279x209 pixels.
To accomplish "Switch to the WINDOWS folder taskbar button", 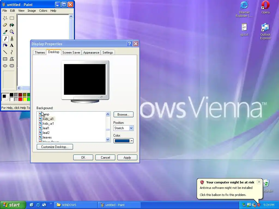I will tap(75, 205).
